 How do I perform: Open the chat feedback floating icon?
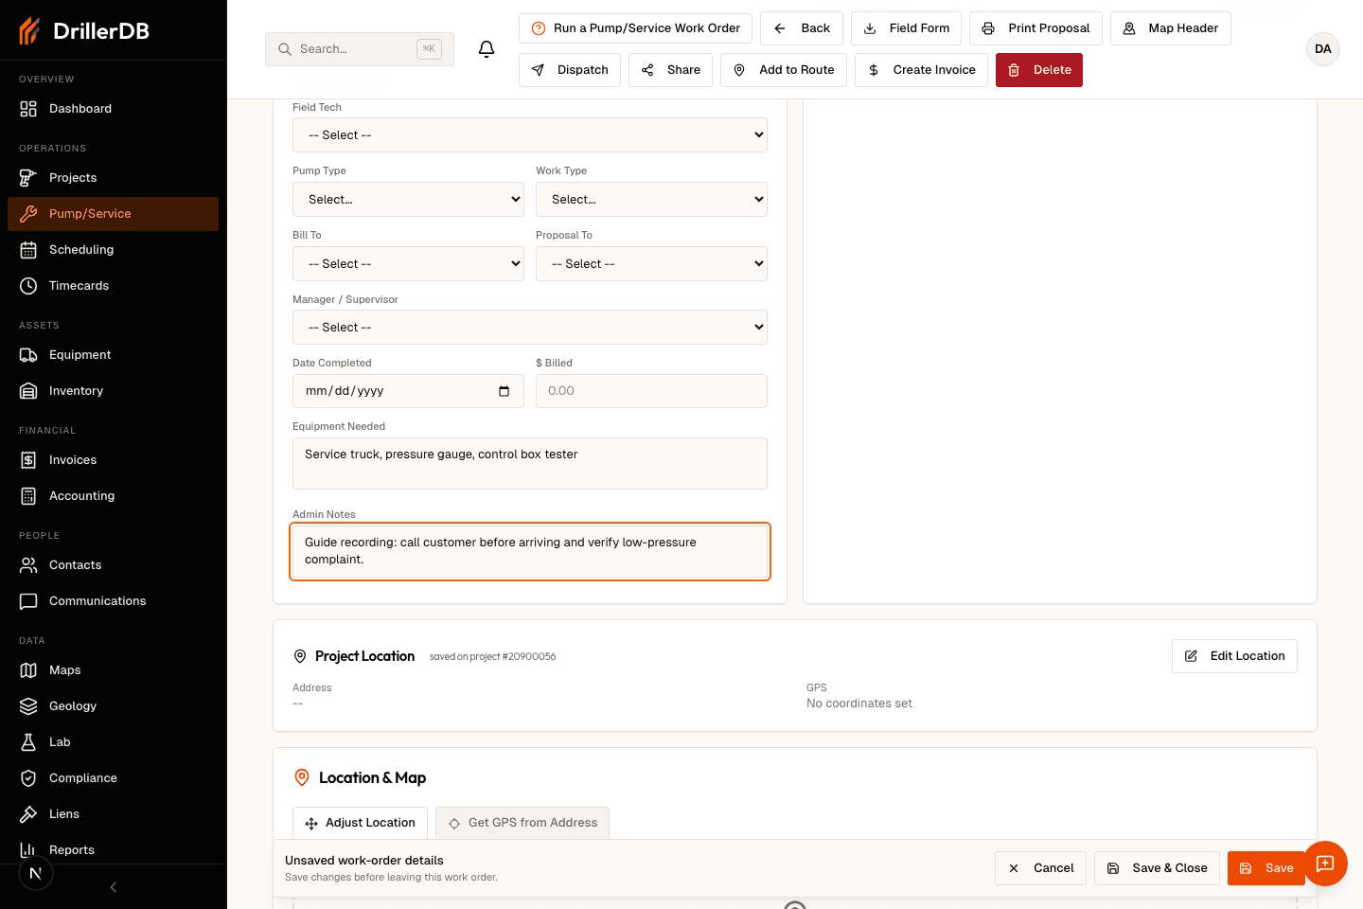1325,864
